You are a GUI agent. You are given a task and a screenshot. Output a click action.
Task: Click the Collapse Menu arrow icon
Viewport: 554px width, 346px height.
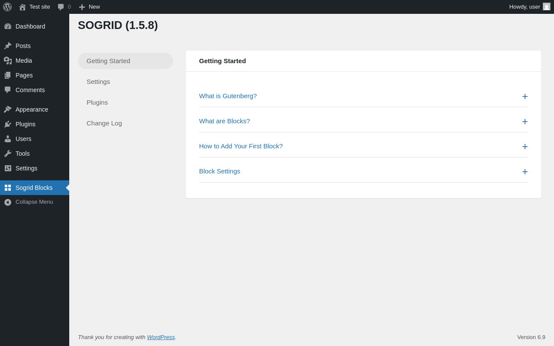tap(8, 202)
